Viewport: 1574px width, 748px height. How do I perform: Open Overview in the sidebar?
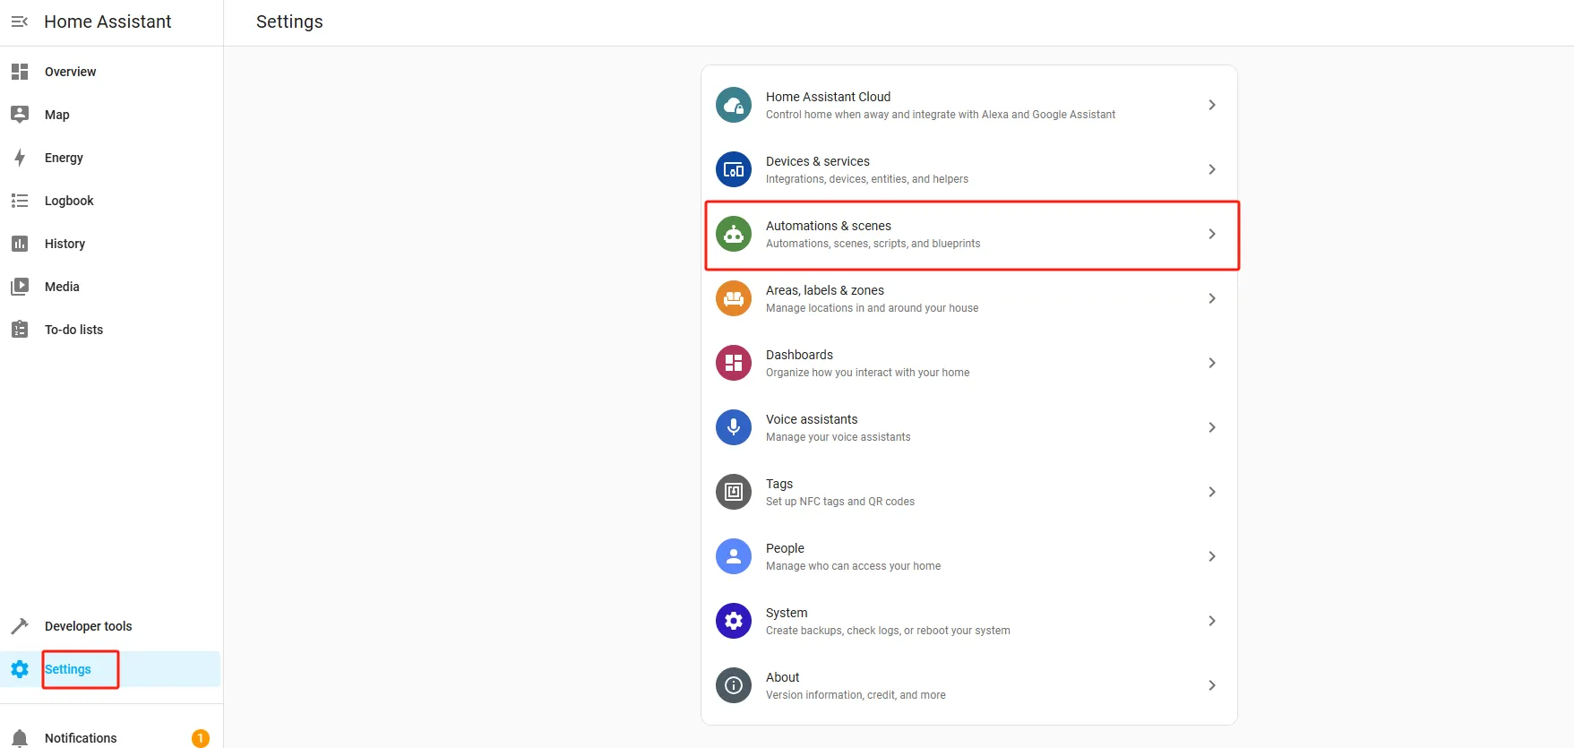[70, 72]
